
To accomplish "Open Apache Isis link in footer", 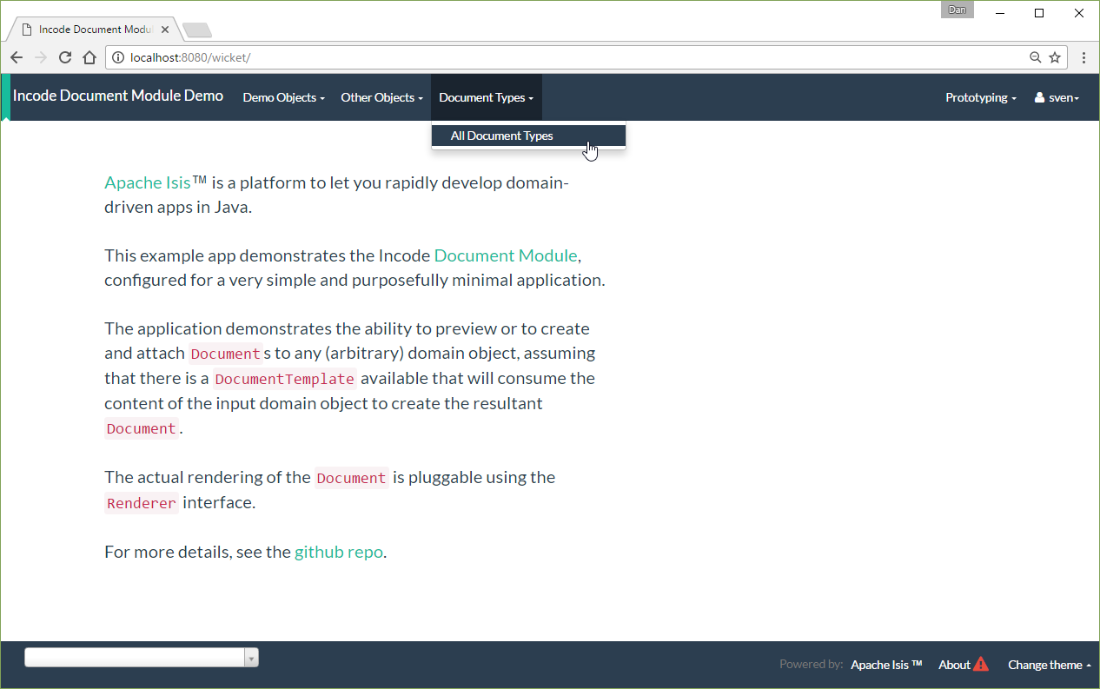I will point(886,665).
